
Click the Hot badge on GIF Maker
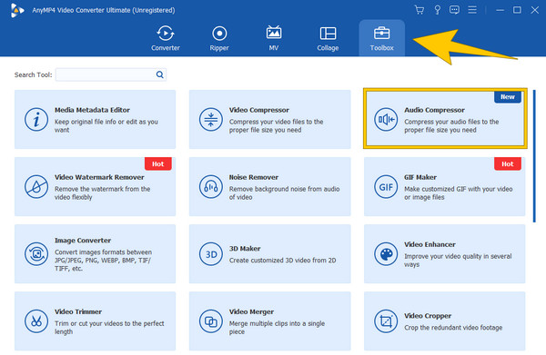tap(508, 164)
